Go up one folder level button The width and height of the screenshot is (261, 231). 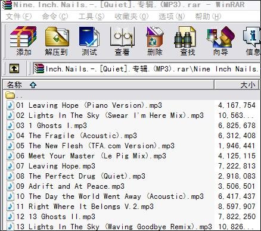tap(14, 68)
